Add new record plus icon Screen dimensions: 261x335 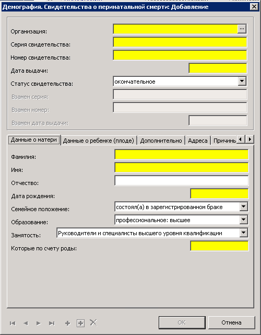(x=68, y=324)
